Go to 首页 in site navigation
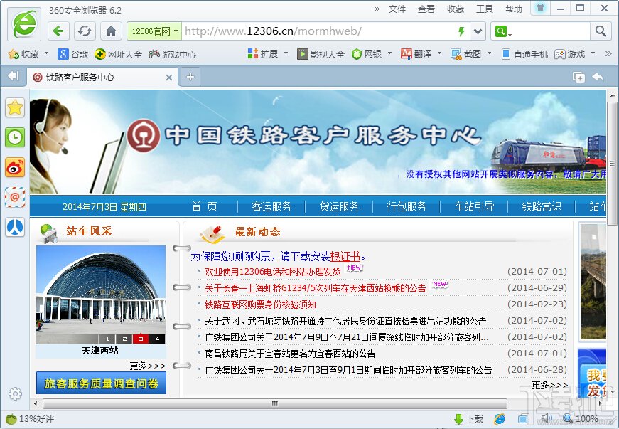Viewport: 619px width, 429px height. (x=204, y=206)
